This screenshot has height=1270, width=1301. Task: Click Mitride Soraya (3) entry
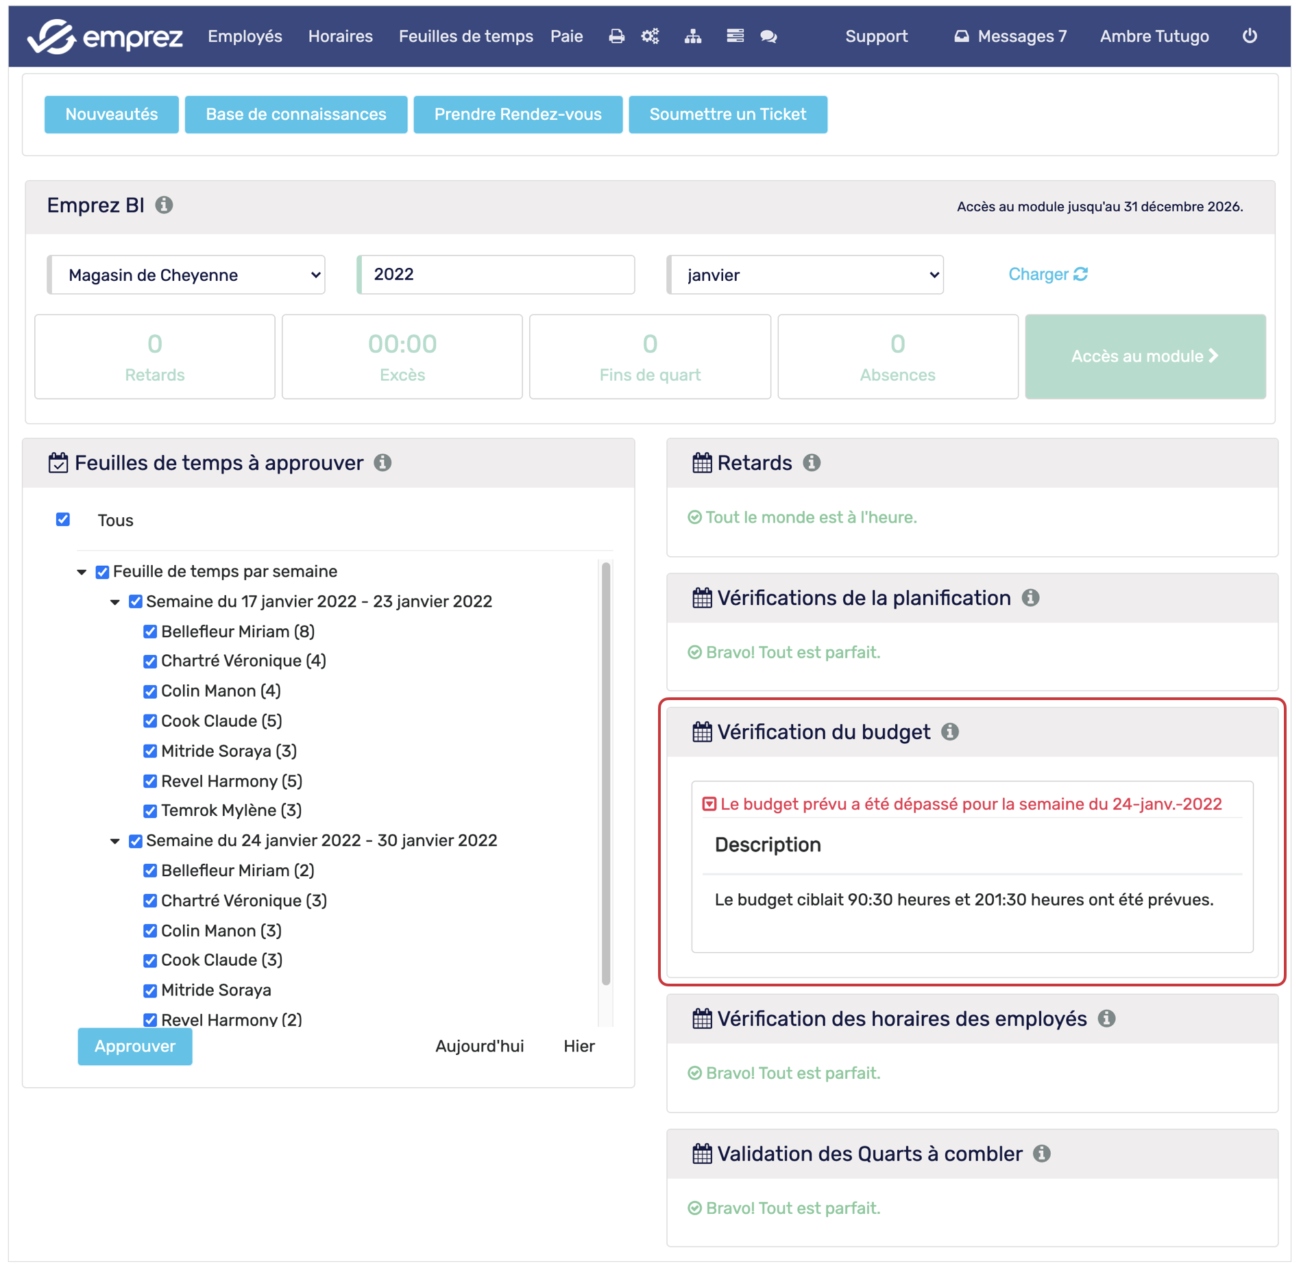click(229, 751)
